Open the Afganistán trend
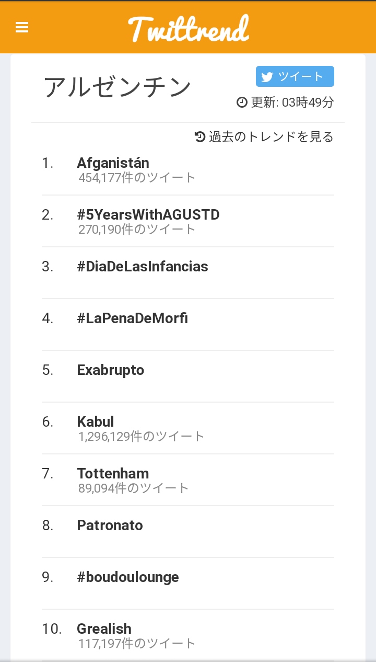 [113, 163]
